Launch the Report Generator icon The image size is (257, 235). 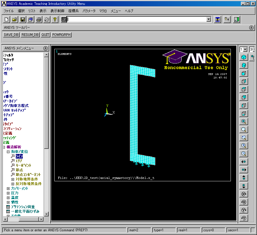coord(47,20)
